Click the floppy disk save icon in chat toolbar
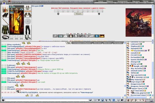 tap(103, 100)
